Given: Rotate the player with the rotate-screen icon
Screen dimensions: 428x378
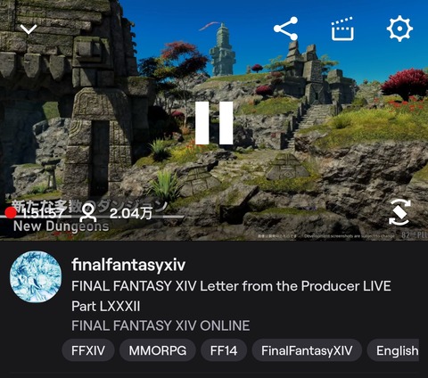Looking at the screenshot, I should tap(399, 212).
